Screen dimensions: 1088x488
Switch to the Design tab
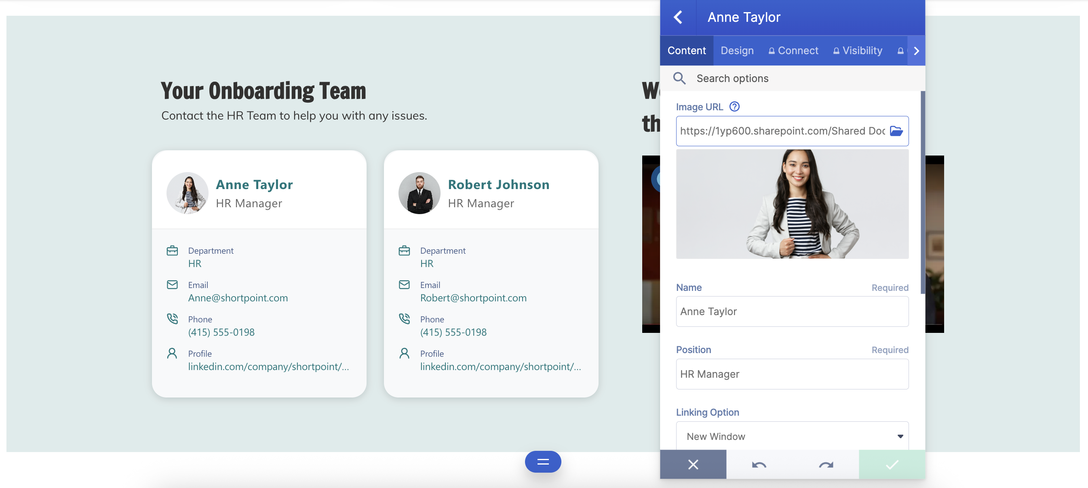click(x=737, y=50)
